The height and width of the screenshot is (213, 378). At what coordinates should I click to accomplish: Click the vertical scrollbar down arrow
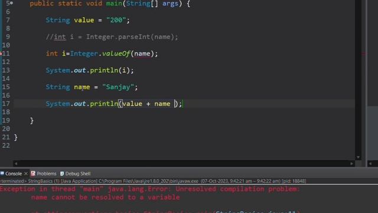coord(358,157)
